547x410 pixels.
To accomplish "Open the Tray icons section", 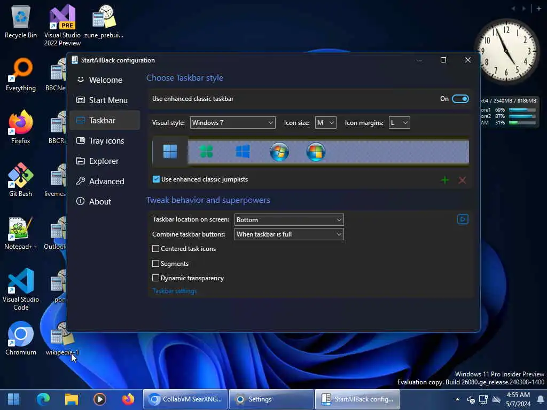I will 105,140.
